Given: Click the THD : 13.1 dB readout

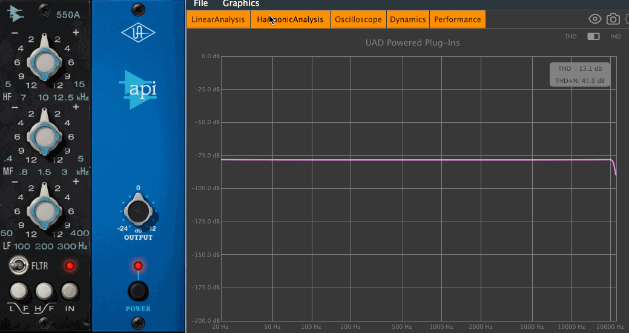Looking at the screenshot, I should click(x=579, y=68).
